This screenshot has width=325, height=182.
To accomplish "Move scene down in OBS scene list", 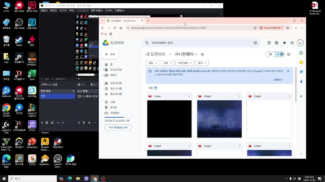I will click(63, 123).
